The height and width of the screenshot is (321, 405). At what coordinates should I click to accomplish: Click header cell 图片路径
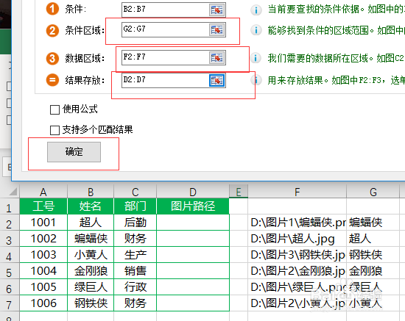(x=193, y=206)
